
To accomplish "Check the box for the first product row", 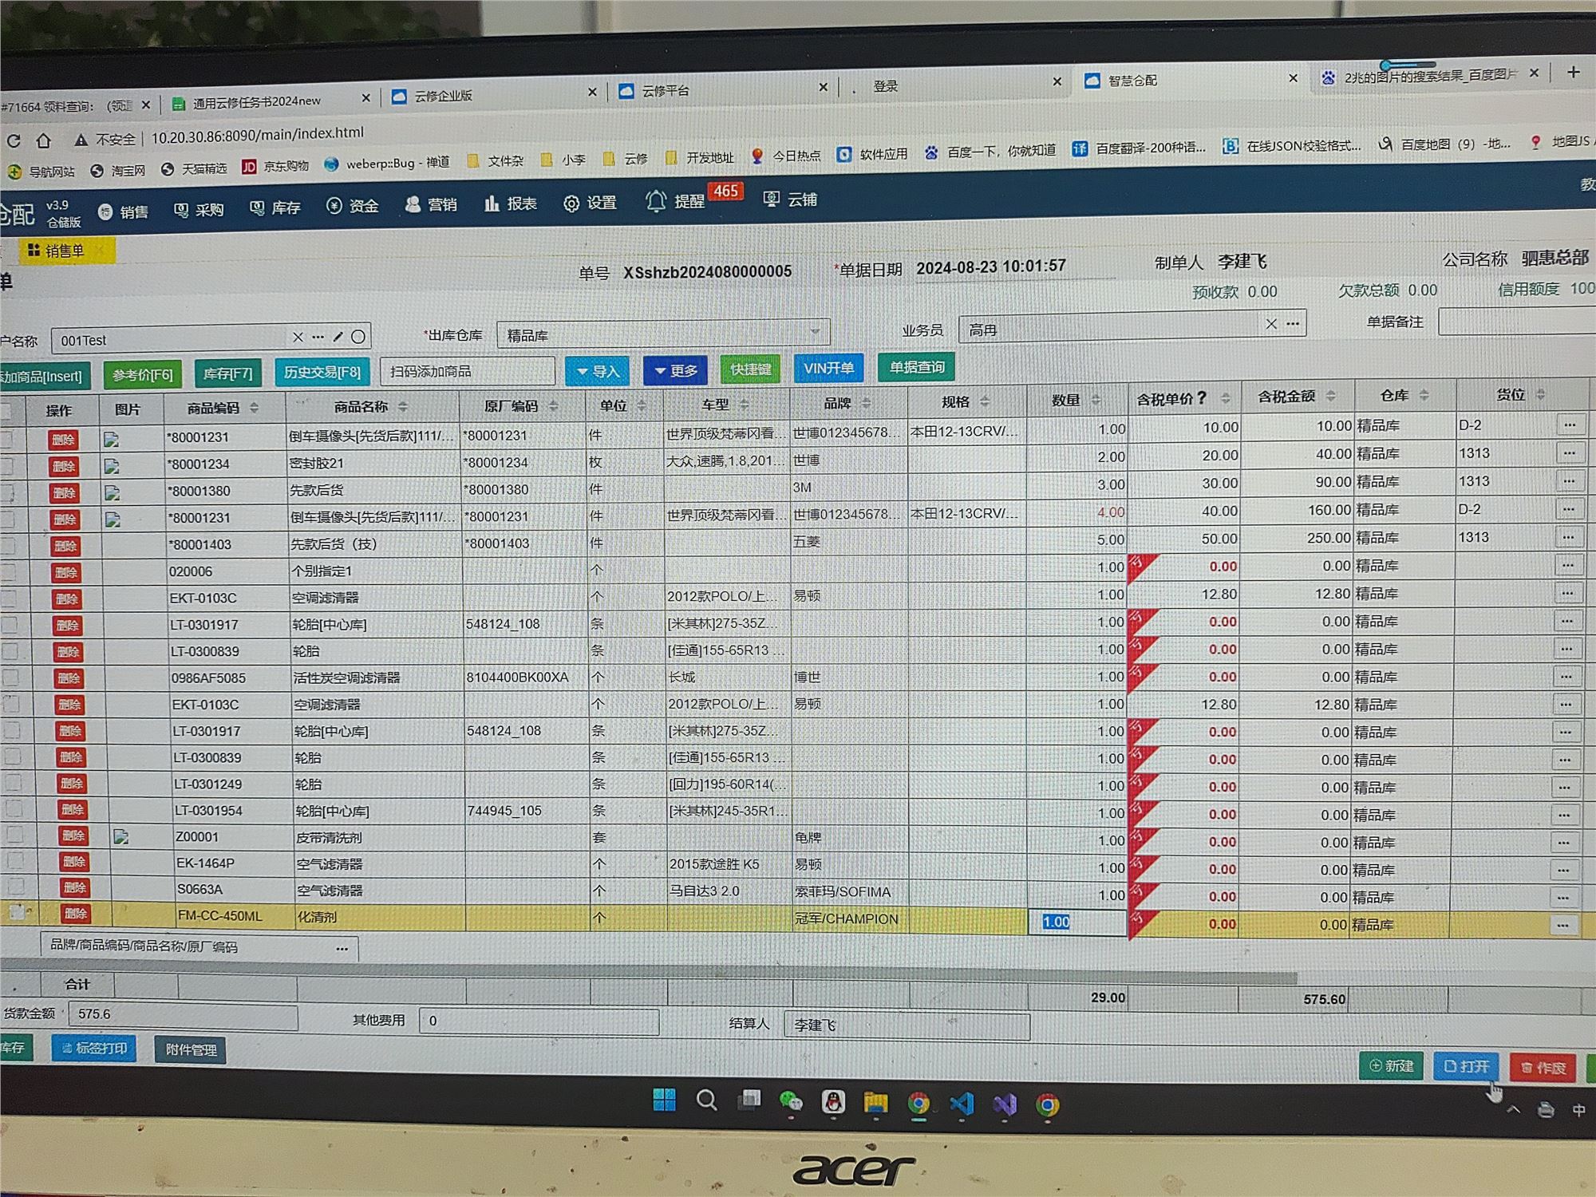I will coord(6,438).
